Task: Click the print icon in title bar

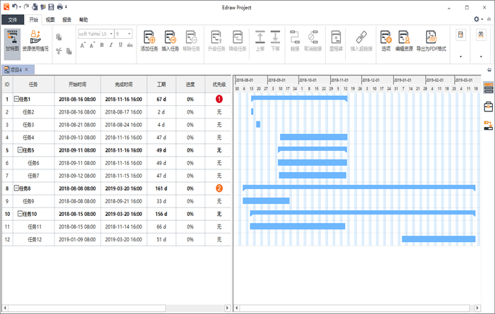Action: coord(60,6)
